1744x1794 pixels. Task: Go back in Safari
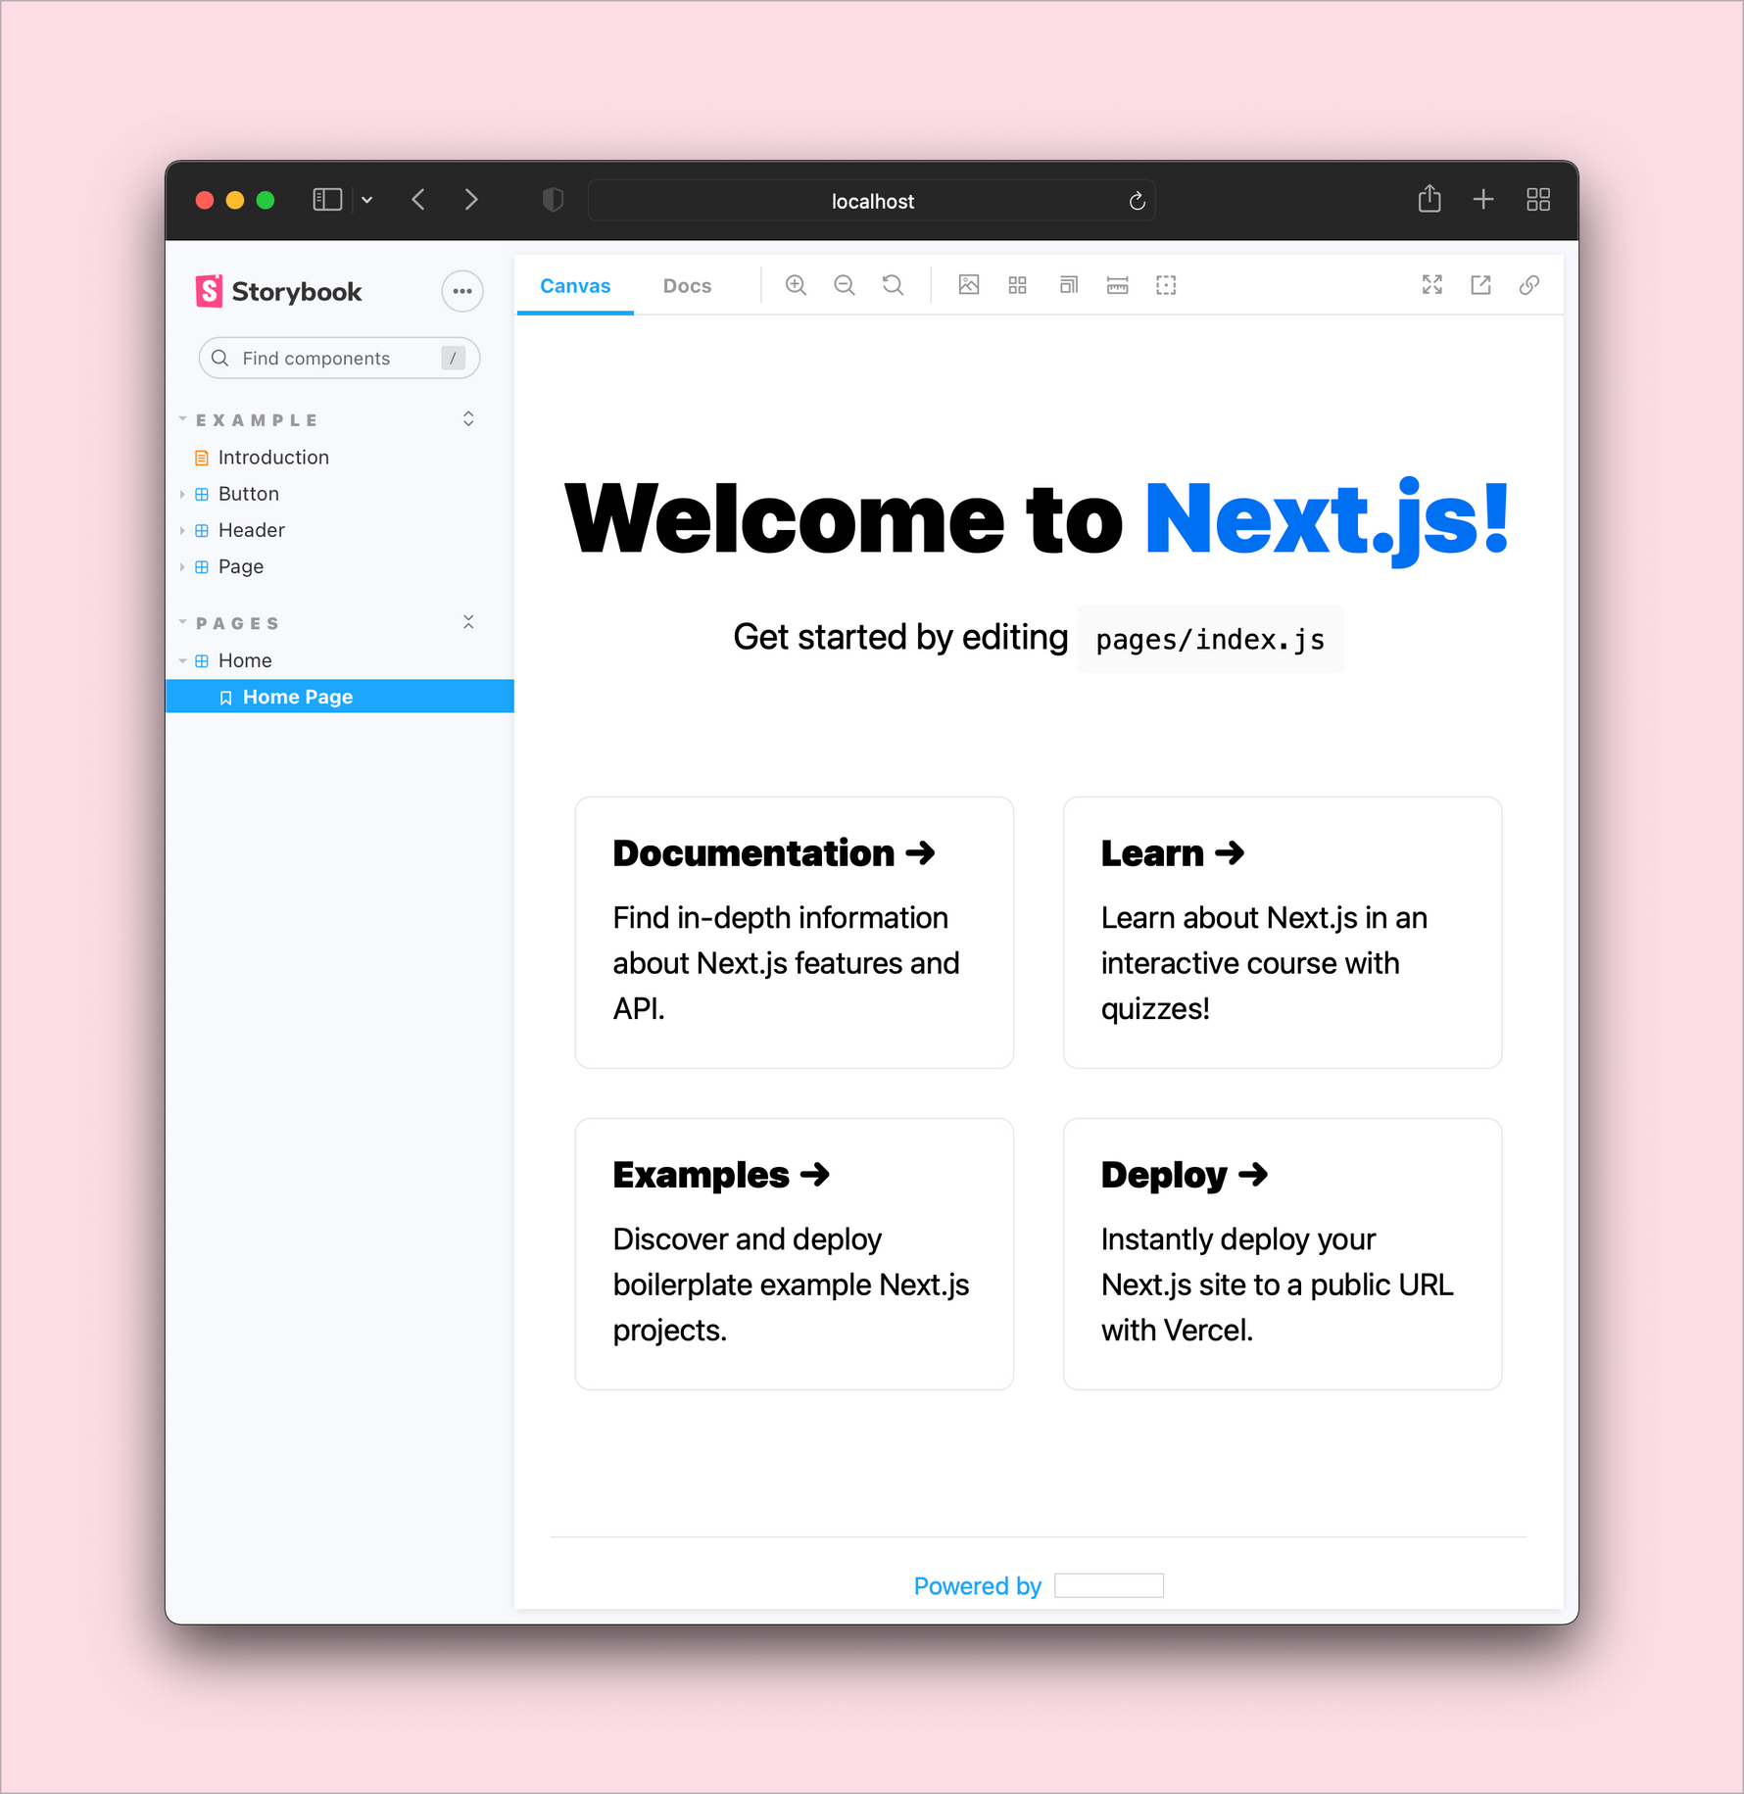tap(419, 200)
